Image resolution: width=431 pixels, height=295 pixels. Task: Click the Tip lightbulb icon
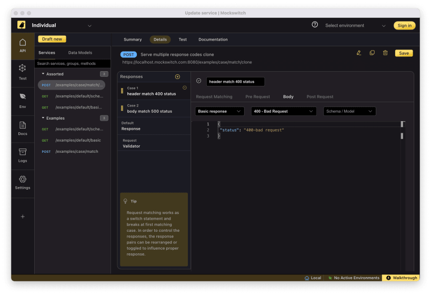coord(125,201)
